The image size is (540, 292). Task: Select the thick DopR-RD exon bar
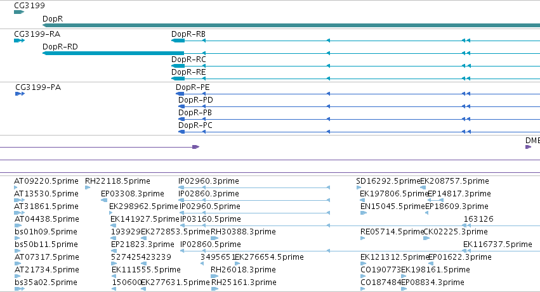114,53
